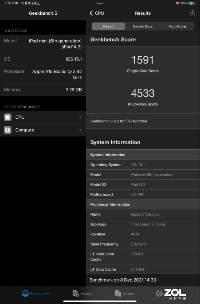Tap the Compute benchmark icon
Image resolution: width=200 pixels, height=304 pixels.
pos(8,130)
